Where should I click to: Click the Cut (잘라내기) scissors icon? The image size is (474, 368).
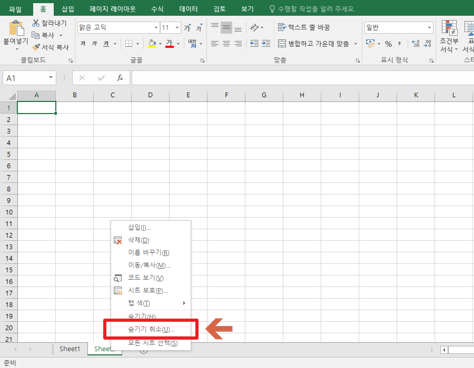click(36, 23)
